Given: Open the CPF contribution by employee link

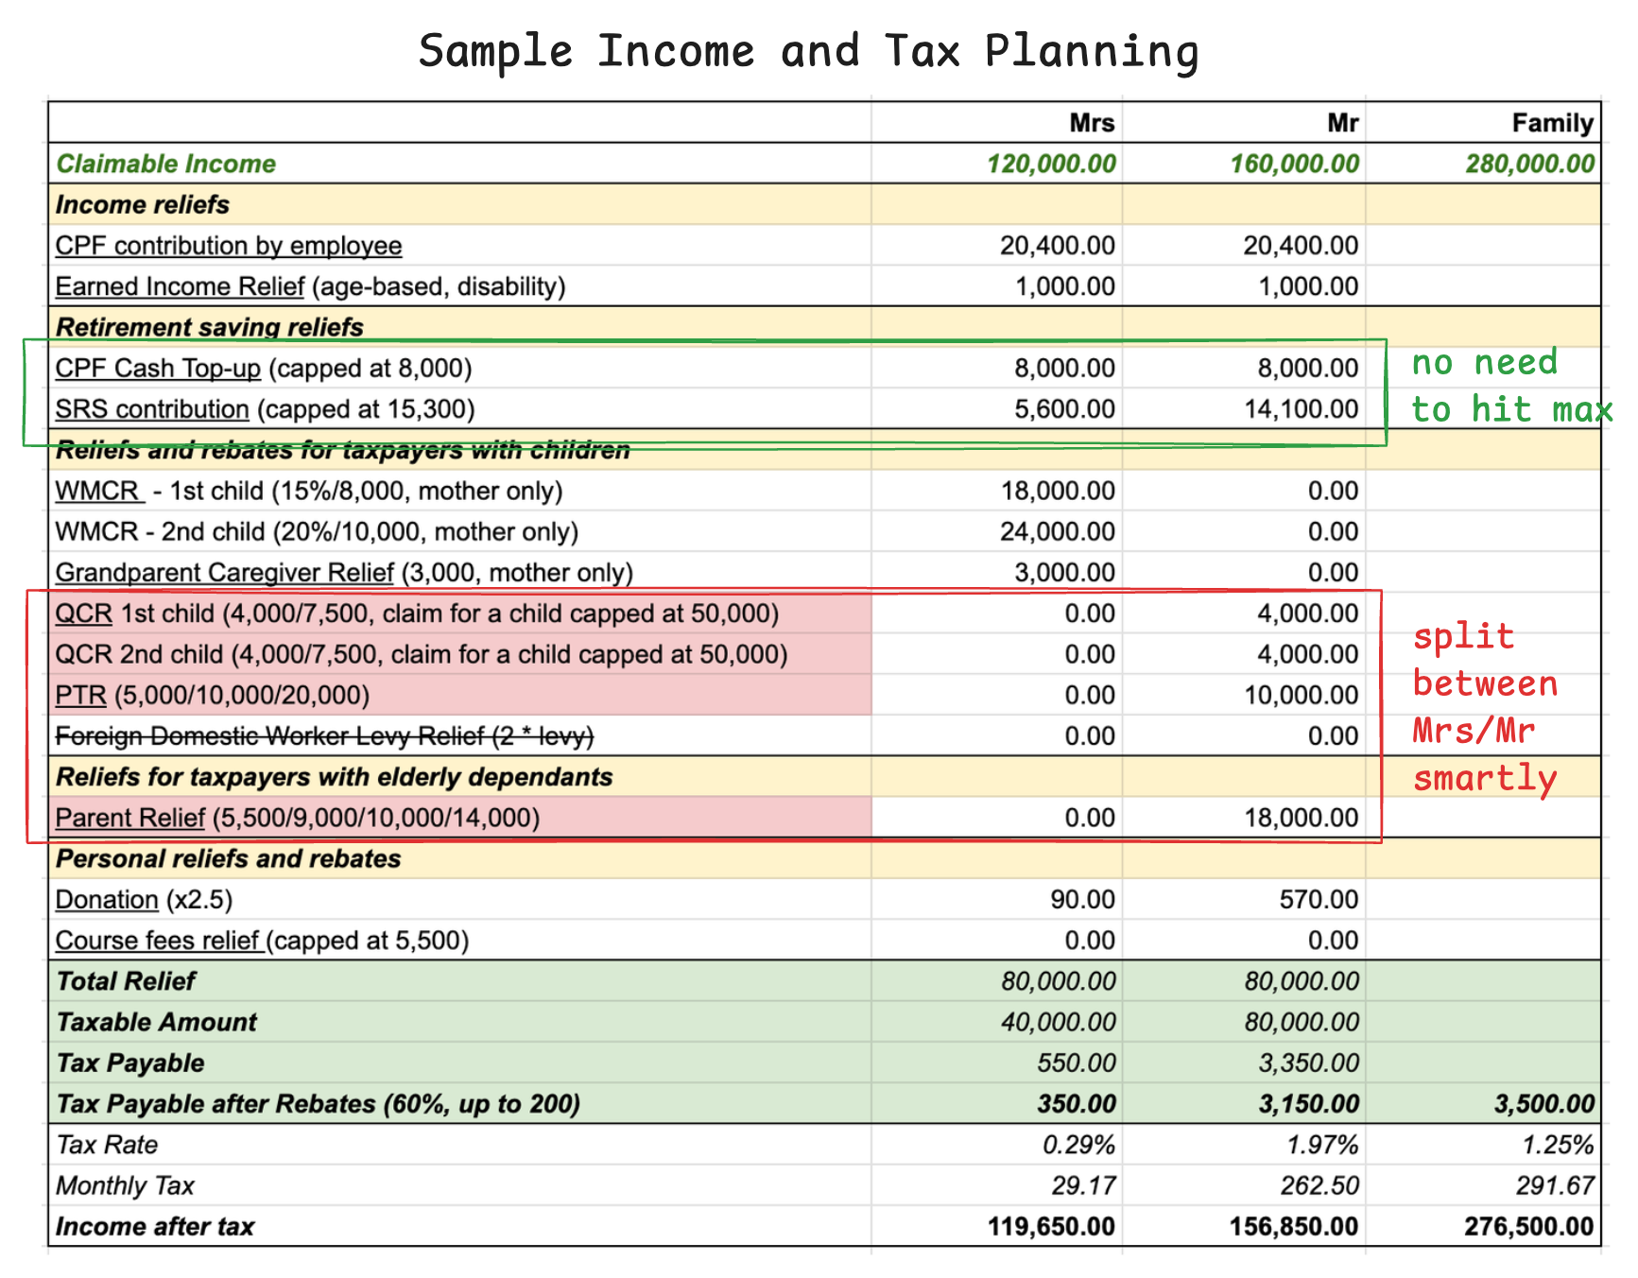Looking at the screenshot, I should coord(228,246).
